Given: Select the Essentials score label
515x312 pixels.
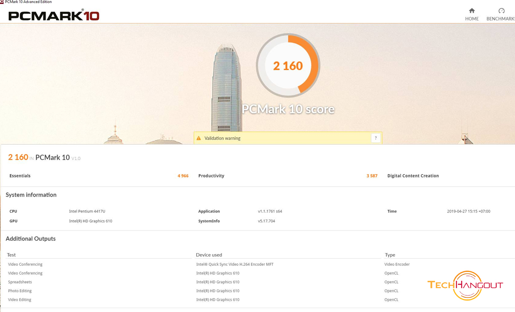Looking at the screenshot, I should click(x=20, y=176).
